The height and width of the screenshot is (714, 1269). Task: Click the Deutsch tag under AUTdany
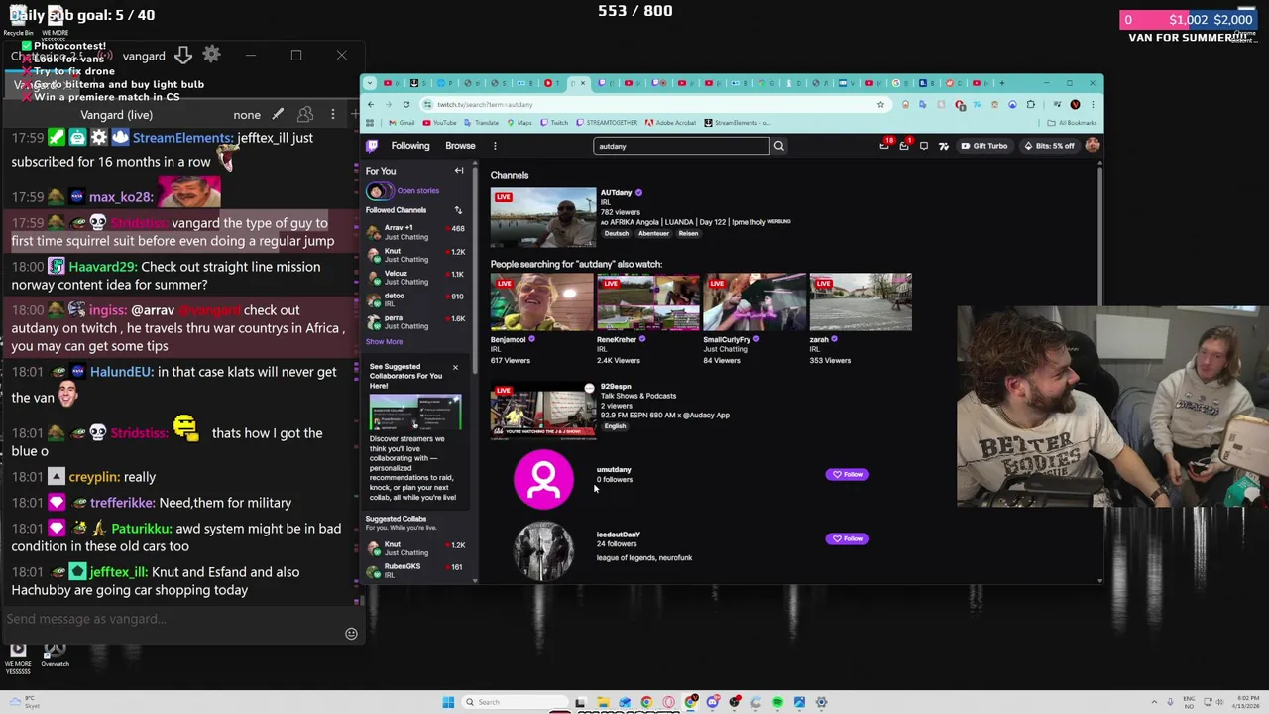tap(617, 233)
